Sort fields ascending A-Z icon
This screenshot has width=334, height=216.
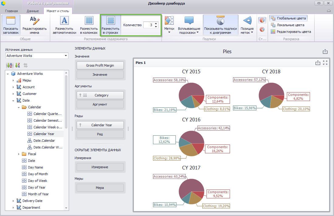click(10, 65)
